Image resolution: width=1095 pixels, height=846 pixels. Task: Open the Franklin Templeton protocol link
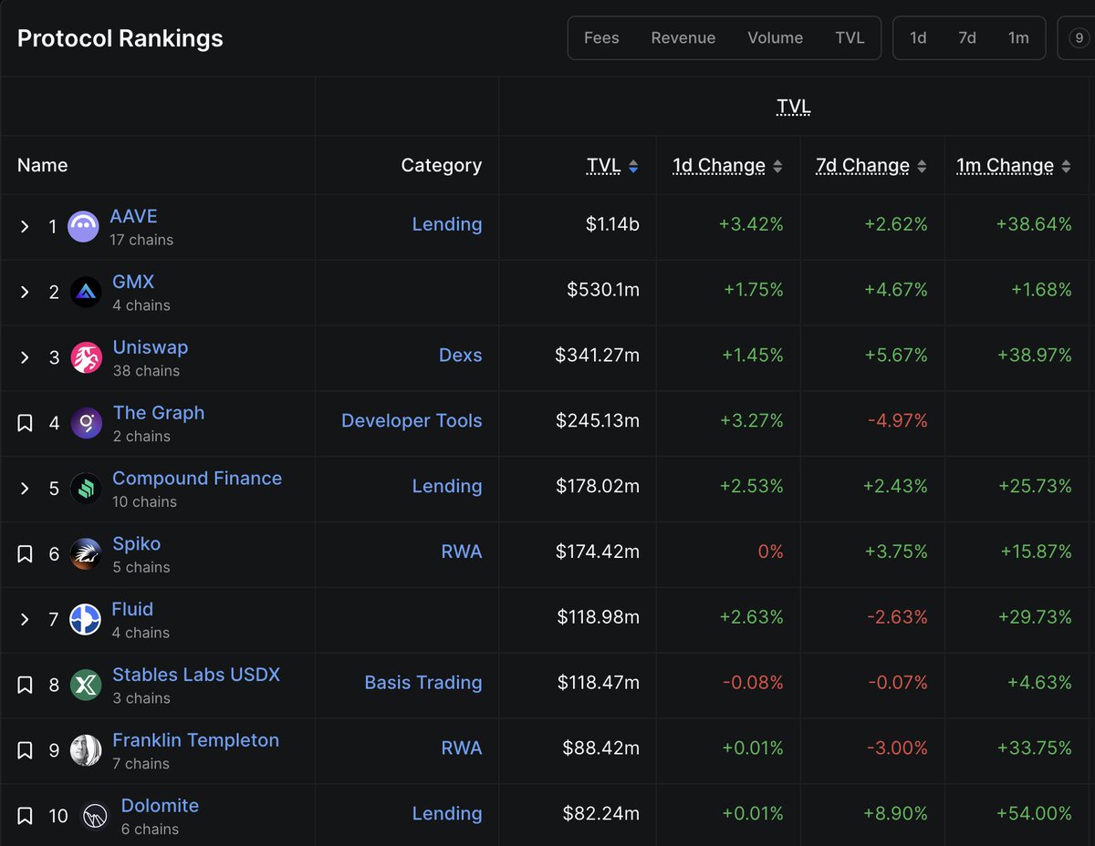pyautogui.click(x=196, y=740)
